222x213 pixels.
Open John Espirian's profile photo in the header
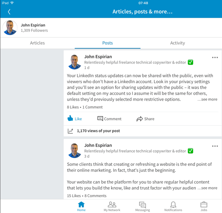[x=10, y=28]
